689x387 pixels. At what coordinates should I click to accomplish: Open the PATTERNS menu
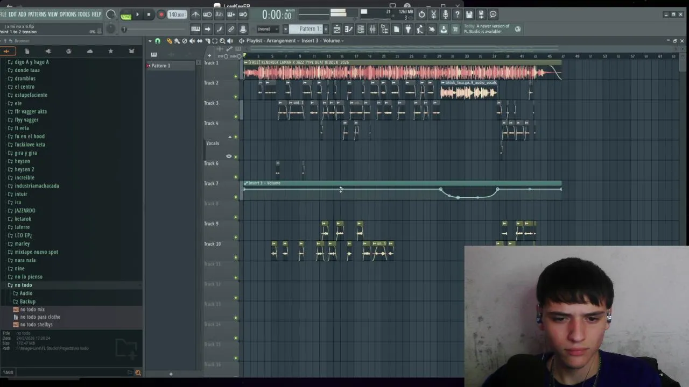[x=37, y=15]
